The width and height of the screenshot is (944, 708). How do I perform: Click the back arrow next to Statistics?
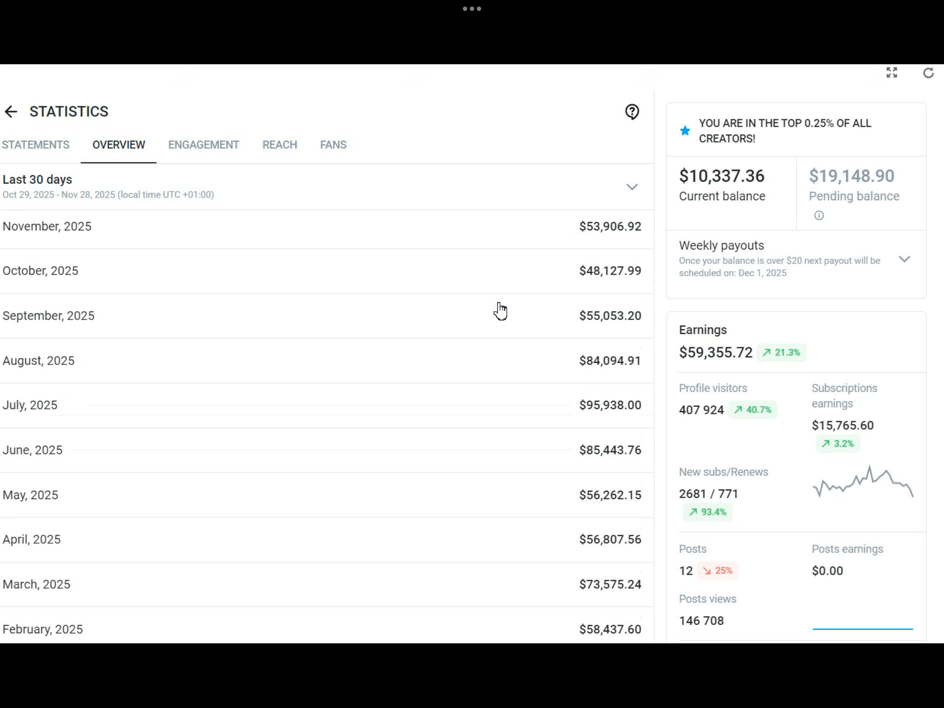11,112
